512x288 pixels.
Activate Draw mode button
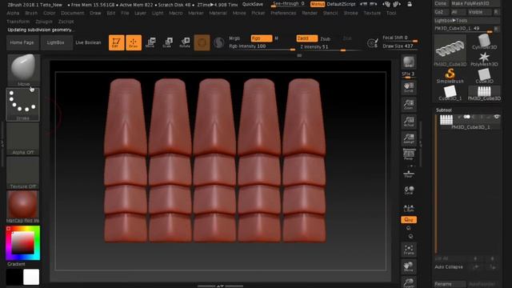[134, 42]
